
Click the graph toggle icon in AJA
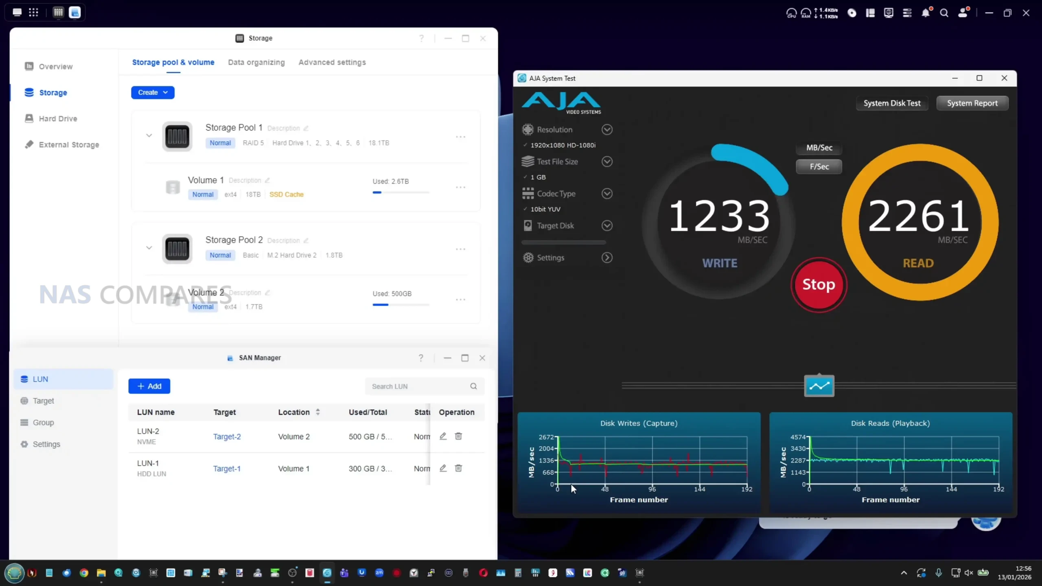coord(819,386)
